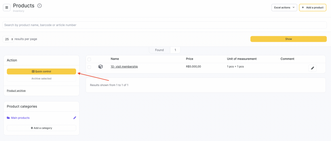Screen dimensions: 331x141
Task: Open the Product archive link
Action: pos(16,91)
